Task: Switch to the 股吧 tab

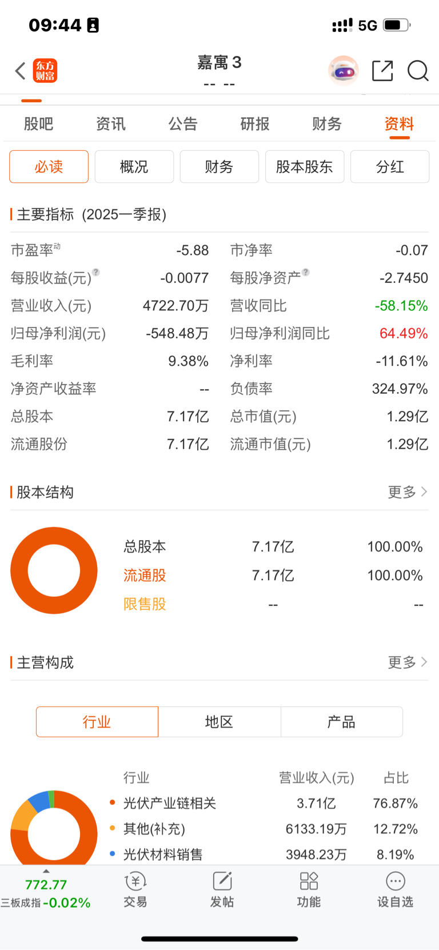Action: click(x=39, y=124)
